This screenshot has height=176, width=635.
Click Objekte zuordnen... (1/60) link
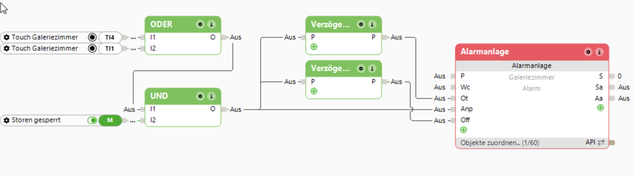click(x=500, y=143)
